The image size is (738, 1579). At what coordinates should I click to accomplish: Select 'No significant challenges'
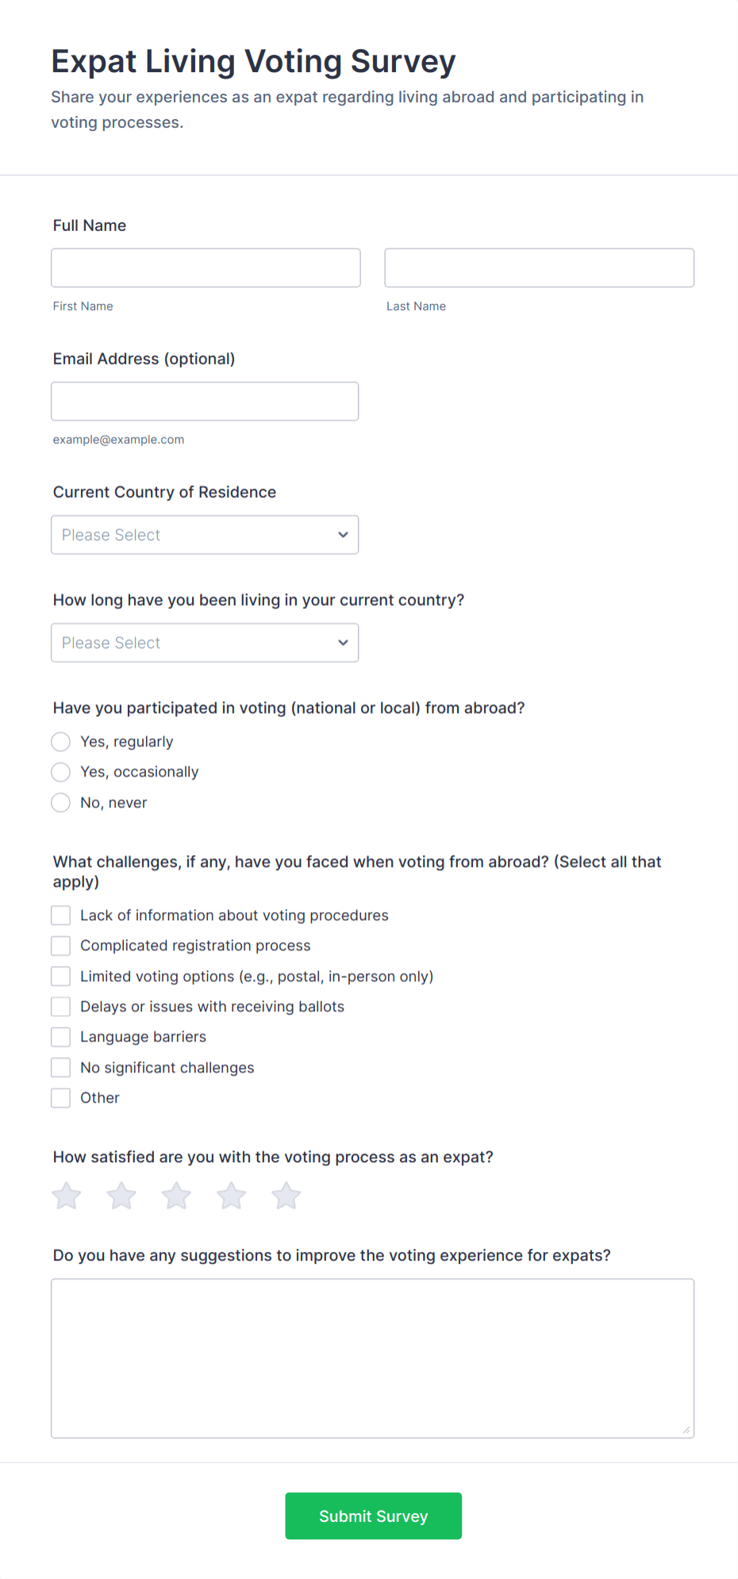tap(60, 1067)
